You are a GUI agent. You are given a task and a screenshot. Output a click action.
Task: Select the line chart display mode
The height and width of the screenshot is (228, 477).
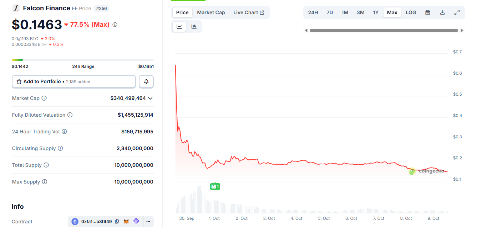179,26
